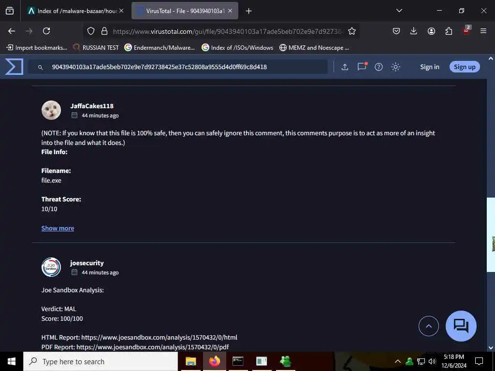Close the VirusTotal tab
The width and height of the screenshot is (495, 371).
(x=230, y=11)
